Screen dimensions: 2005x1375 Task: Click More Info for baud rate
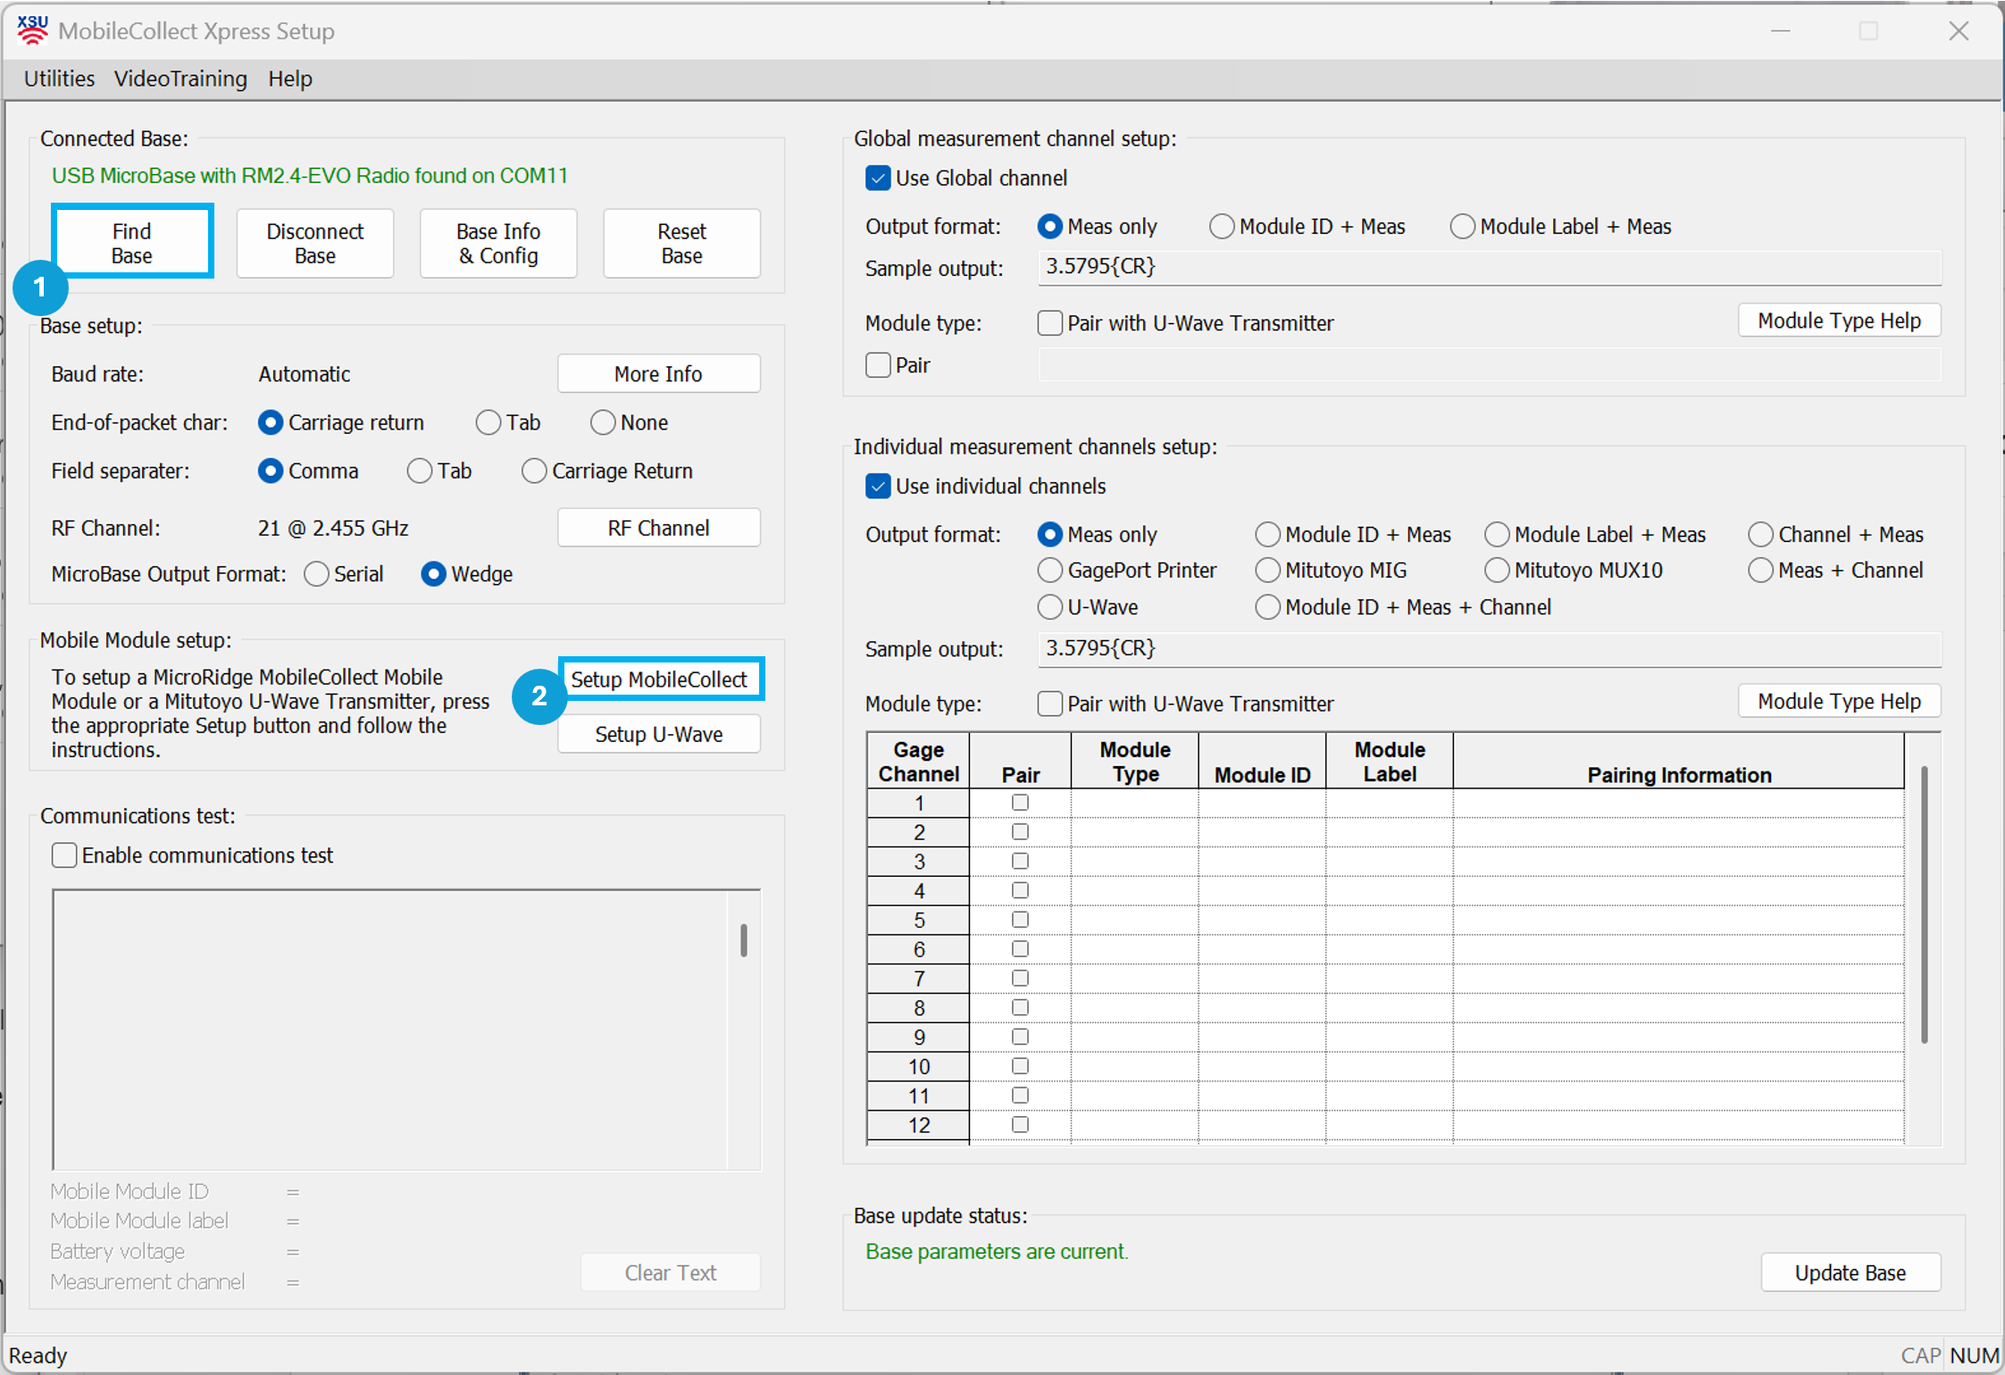coord(659,374)
